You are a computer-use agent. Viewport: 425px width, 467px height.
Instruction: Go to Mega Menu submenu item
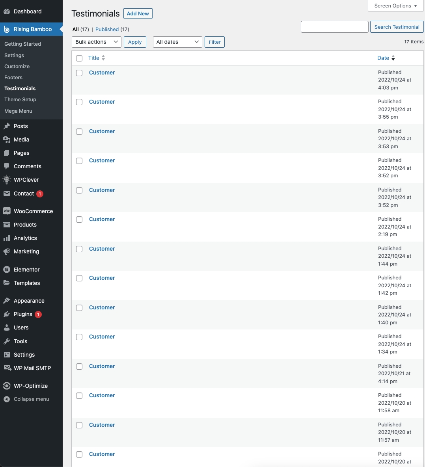tap(18, 111)
